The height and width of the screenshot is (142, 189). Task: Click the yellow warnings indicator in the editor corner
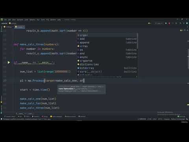click(181, 30)
